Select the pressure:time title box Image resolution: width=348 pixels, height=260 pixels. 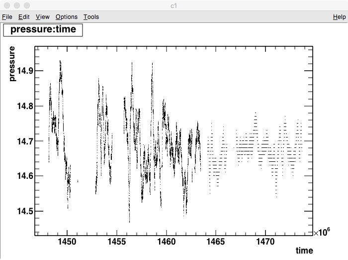tap(43, 29)
